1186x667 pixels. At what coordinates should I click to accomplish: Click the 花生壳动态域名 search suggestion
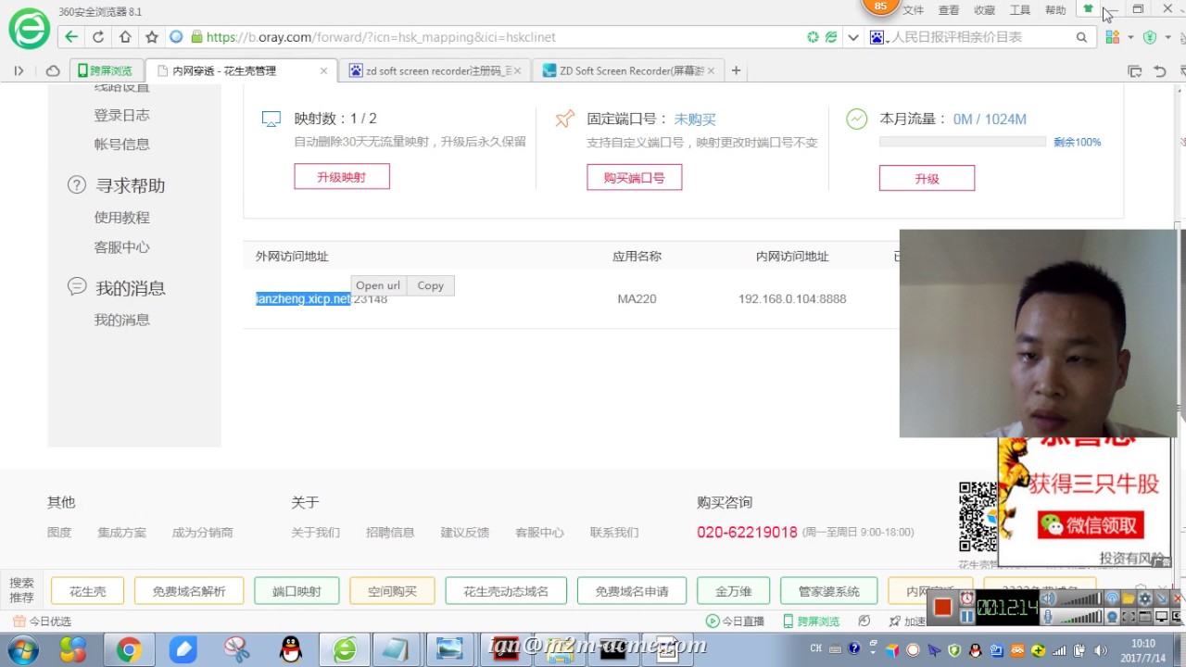pos(506,591)
